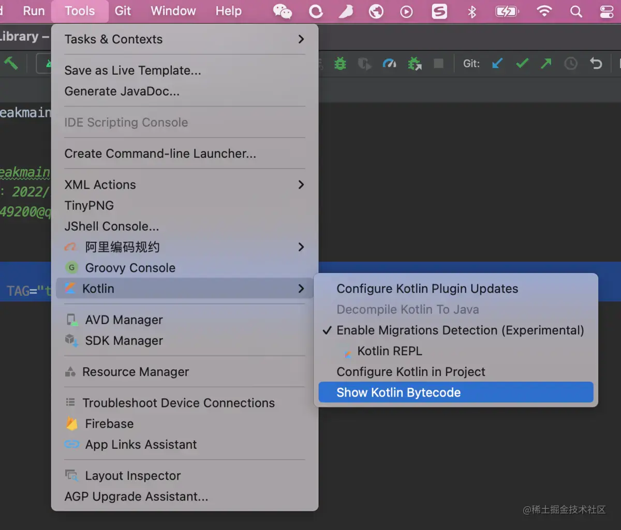The height and width of the screenshot is (530, 621).
Task: Select TinyPNG menu entry
Action: click(185, 205)
